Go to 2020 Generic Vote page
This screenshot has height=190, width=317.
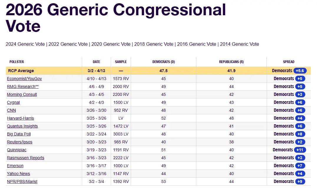[x=111, y=44]
